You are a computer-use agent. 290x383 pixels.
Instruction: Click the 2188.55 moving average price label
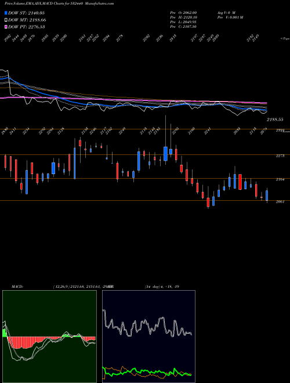275,120
